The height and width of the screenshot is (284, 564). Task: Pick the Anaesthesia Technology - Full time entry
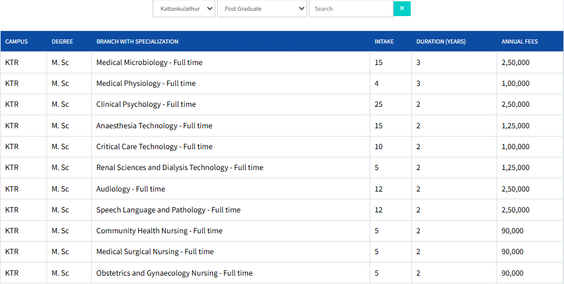(154, 126)
